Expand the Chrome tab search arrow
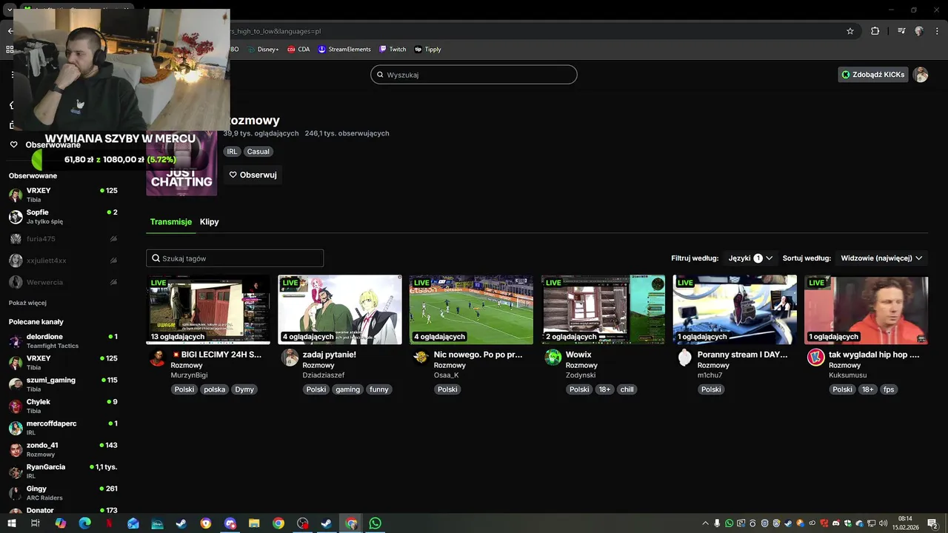Screen dimensions: 948x533 [10, 10]
